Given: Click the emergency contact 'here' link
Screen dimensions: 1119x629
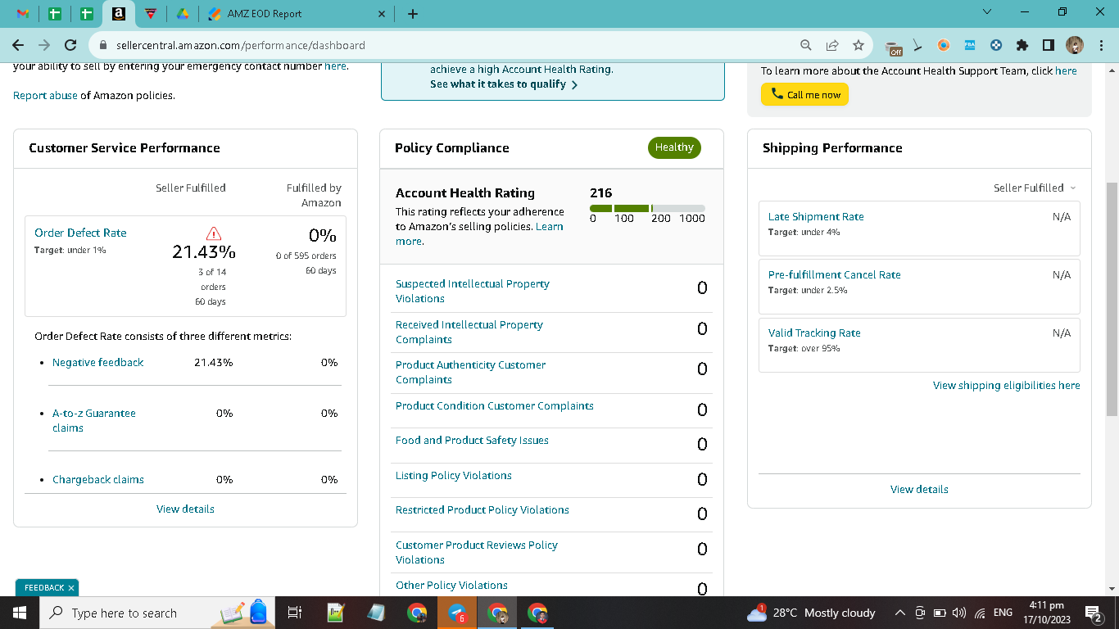Looking at the screenshot, I should (x=336, y=66).
